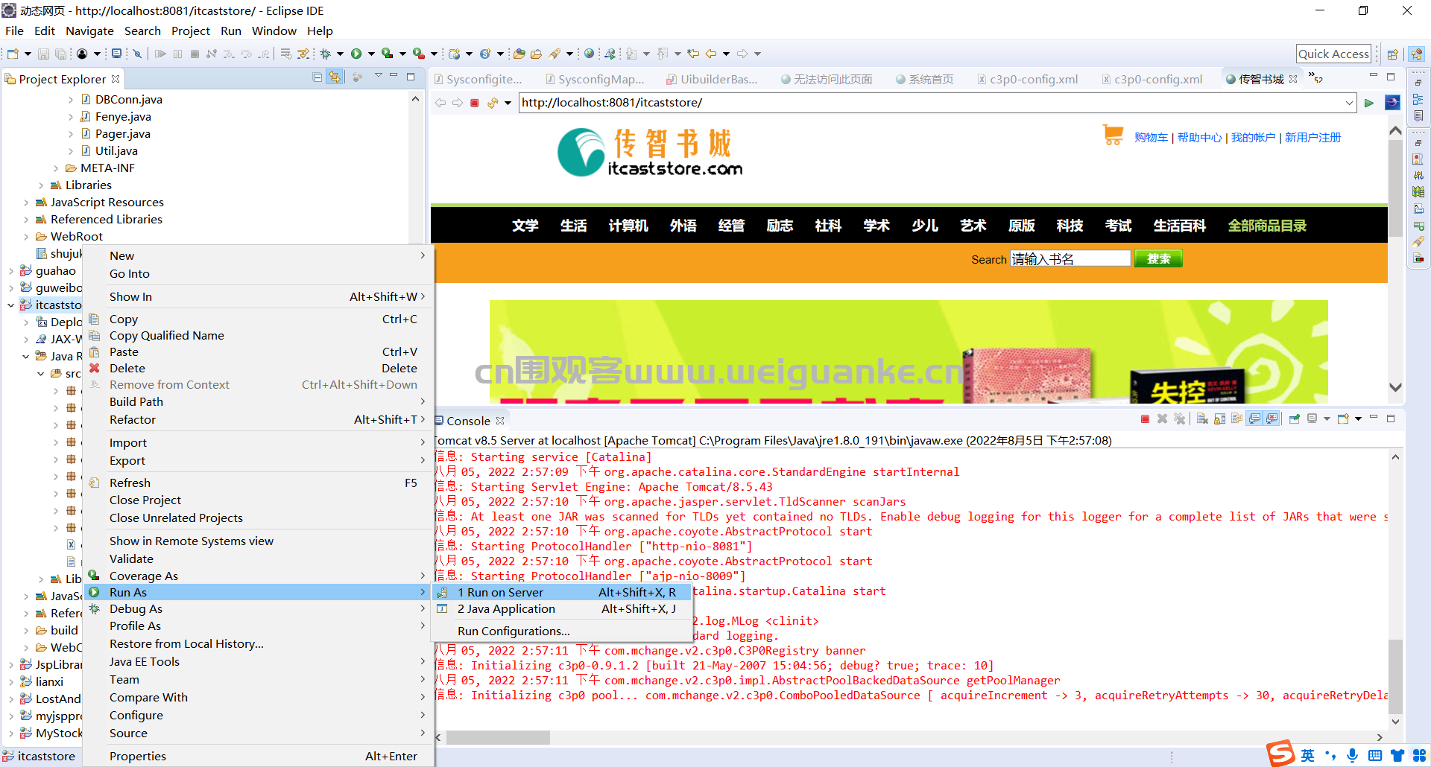
Task: Click the Skip All Breakpoints toolbar icon
Action: pyautogui.click(x=137, y=54)
